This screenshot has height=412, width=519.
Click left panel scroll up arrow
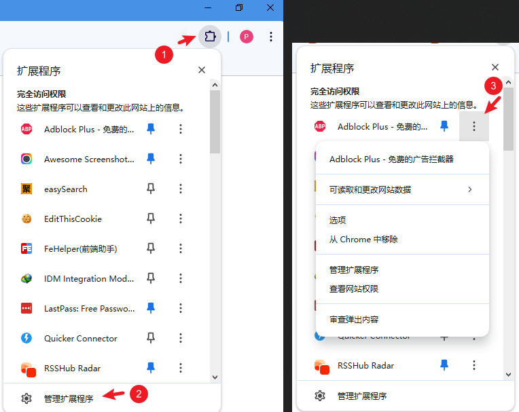pyautogui.click(x=215, y=85)
